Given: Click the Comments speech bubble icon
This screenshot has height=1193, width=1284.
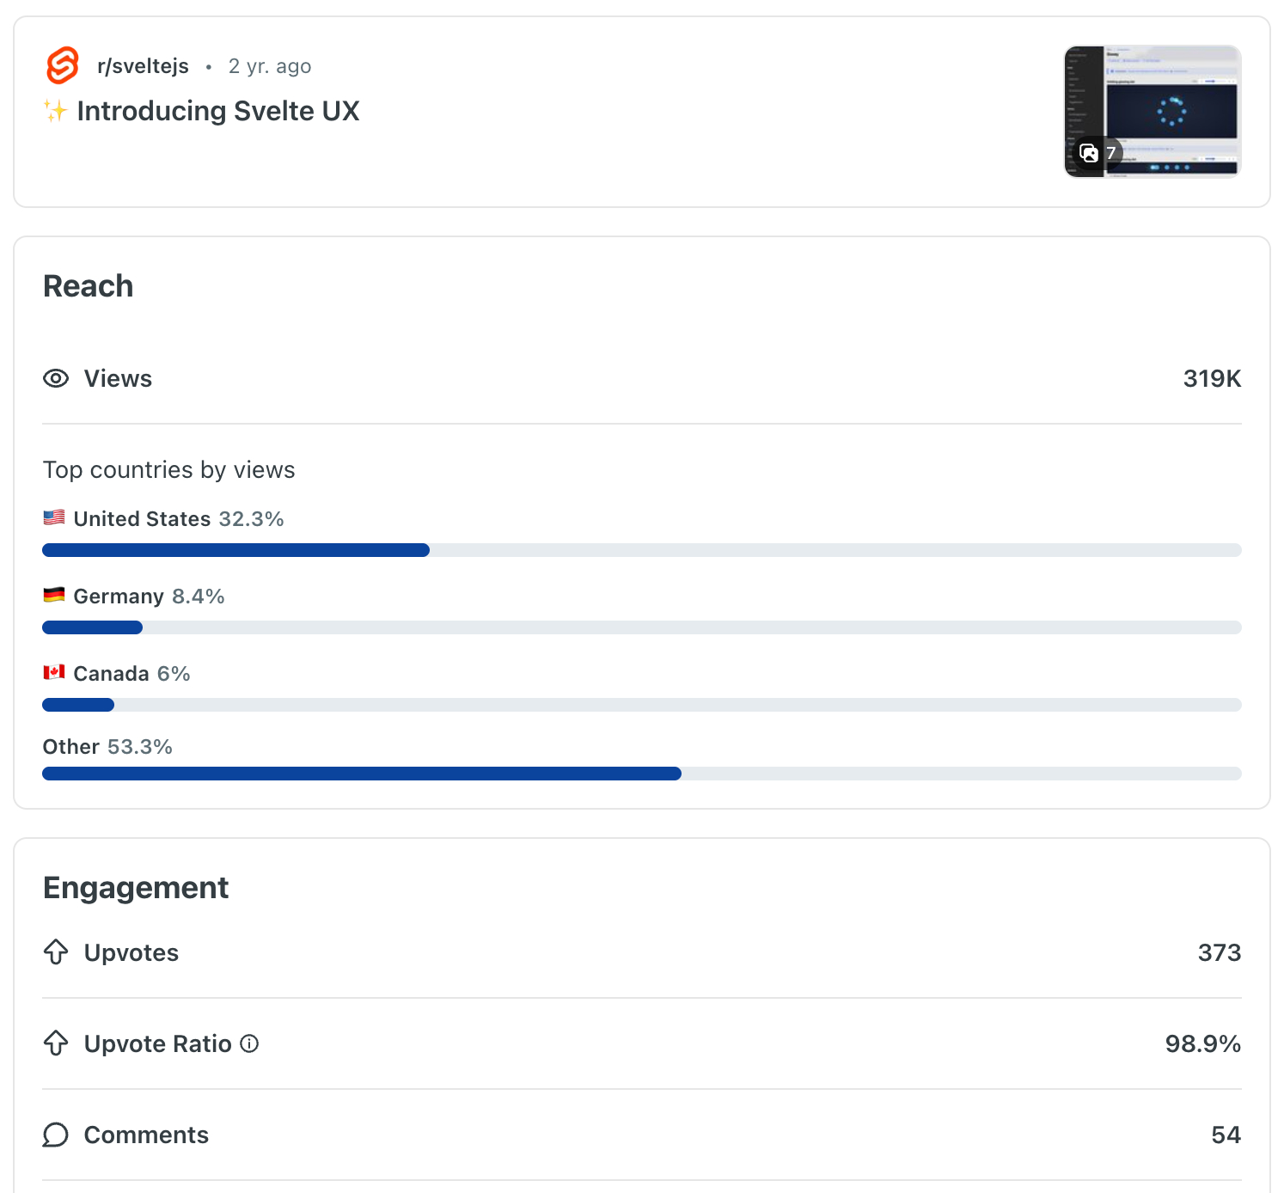Looking at the screenshot, I should pos(56,1135).
